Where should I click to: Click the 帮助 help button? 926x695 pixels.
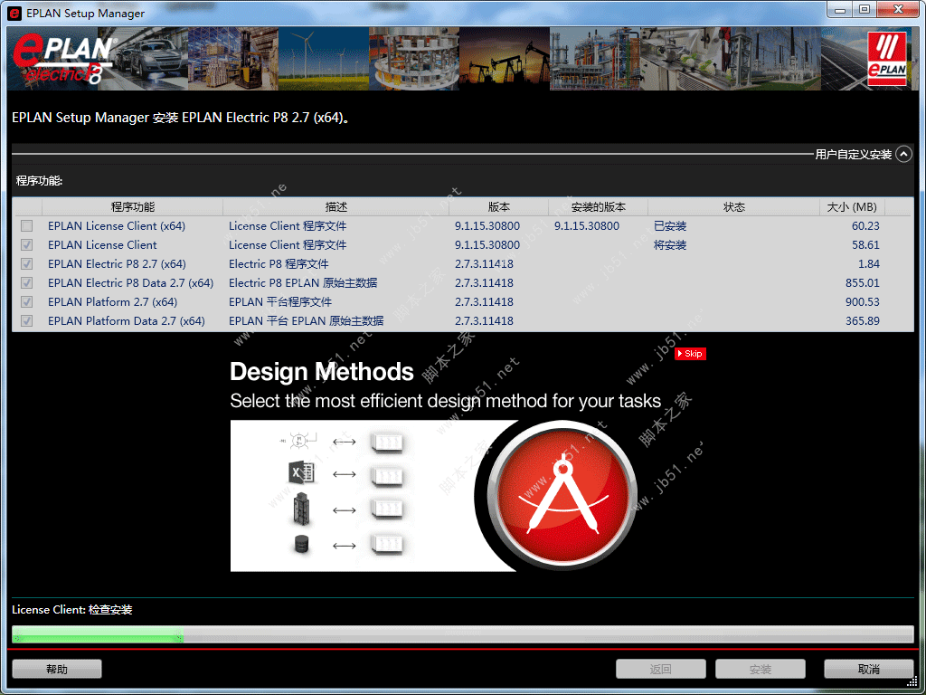coord(57,669)
